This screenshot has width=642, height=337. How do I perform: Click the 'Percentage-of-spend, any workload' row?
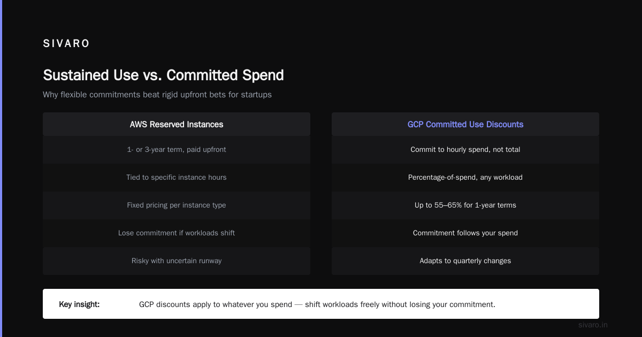click(465, 178)
